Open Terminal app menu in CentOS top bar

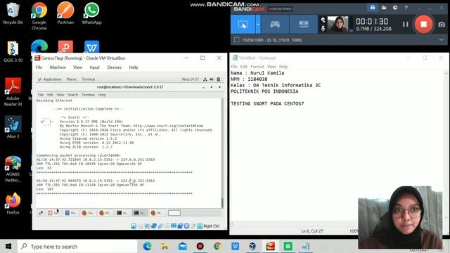[x=89, y=79]
